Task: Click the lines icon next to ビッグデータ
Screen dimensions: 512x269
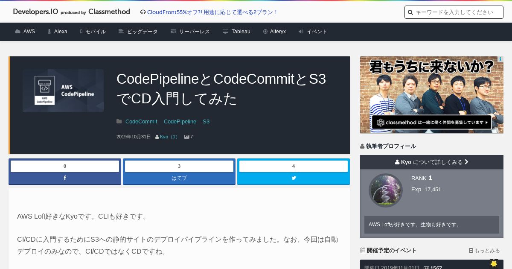Action: point(121,32)
